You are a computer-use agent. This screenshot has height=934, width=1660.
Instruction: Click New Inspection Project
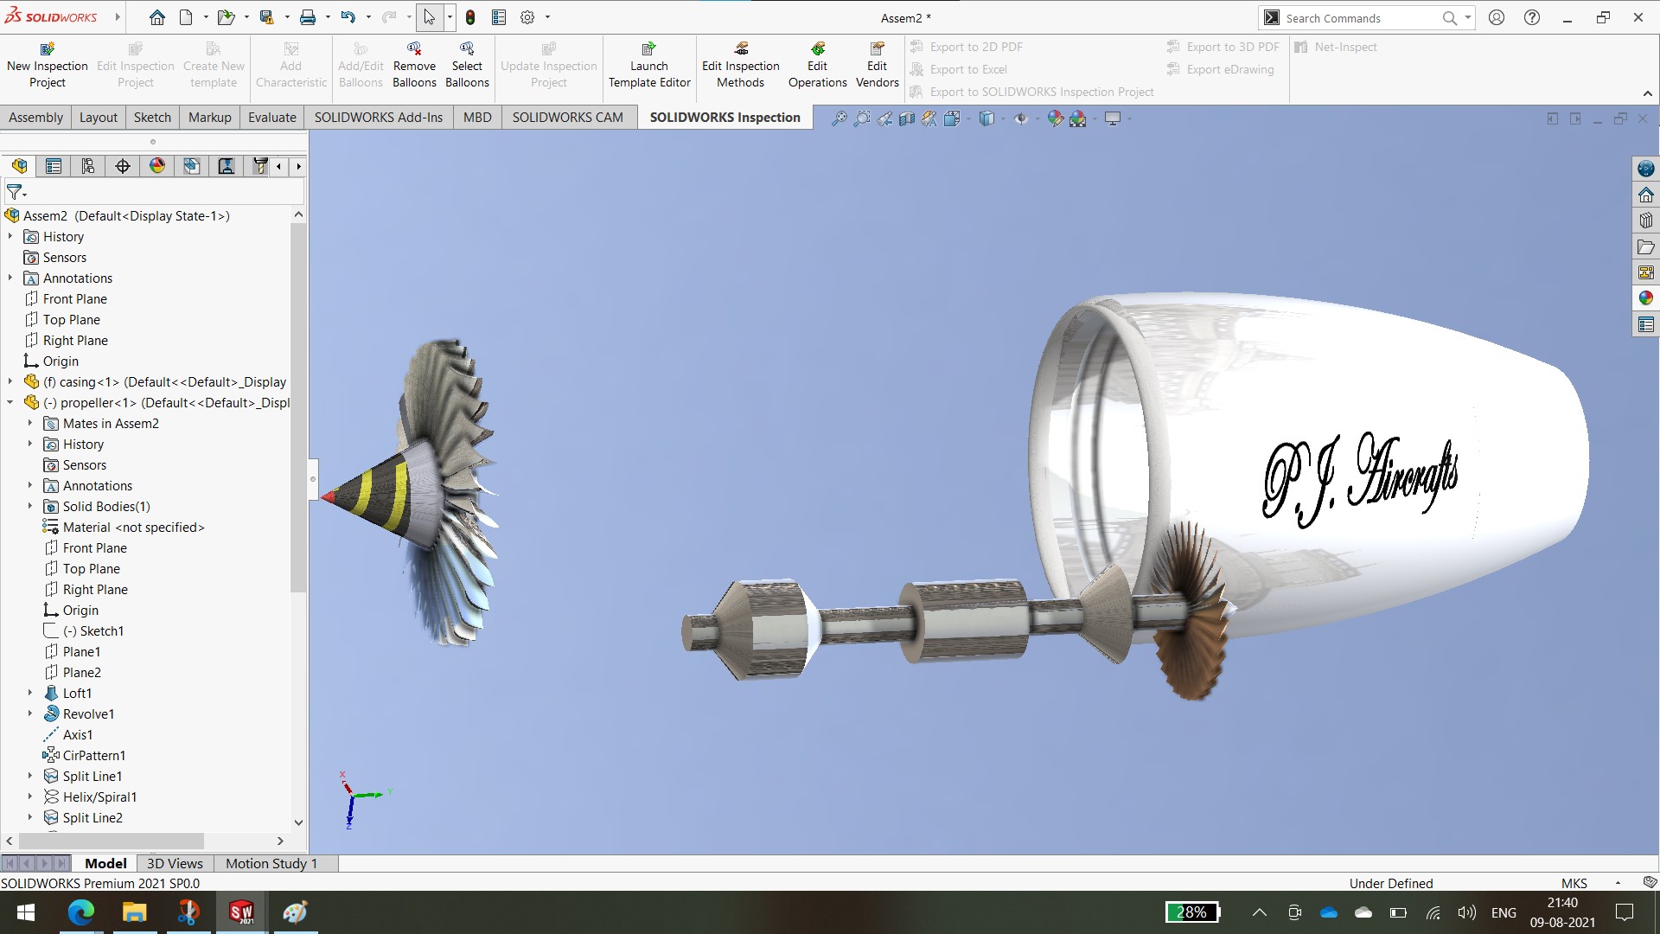[x=48, y=65]
